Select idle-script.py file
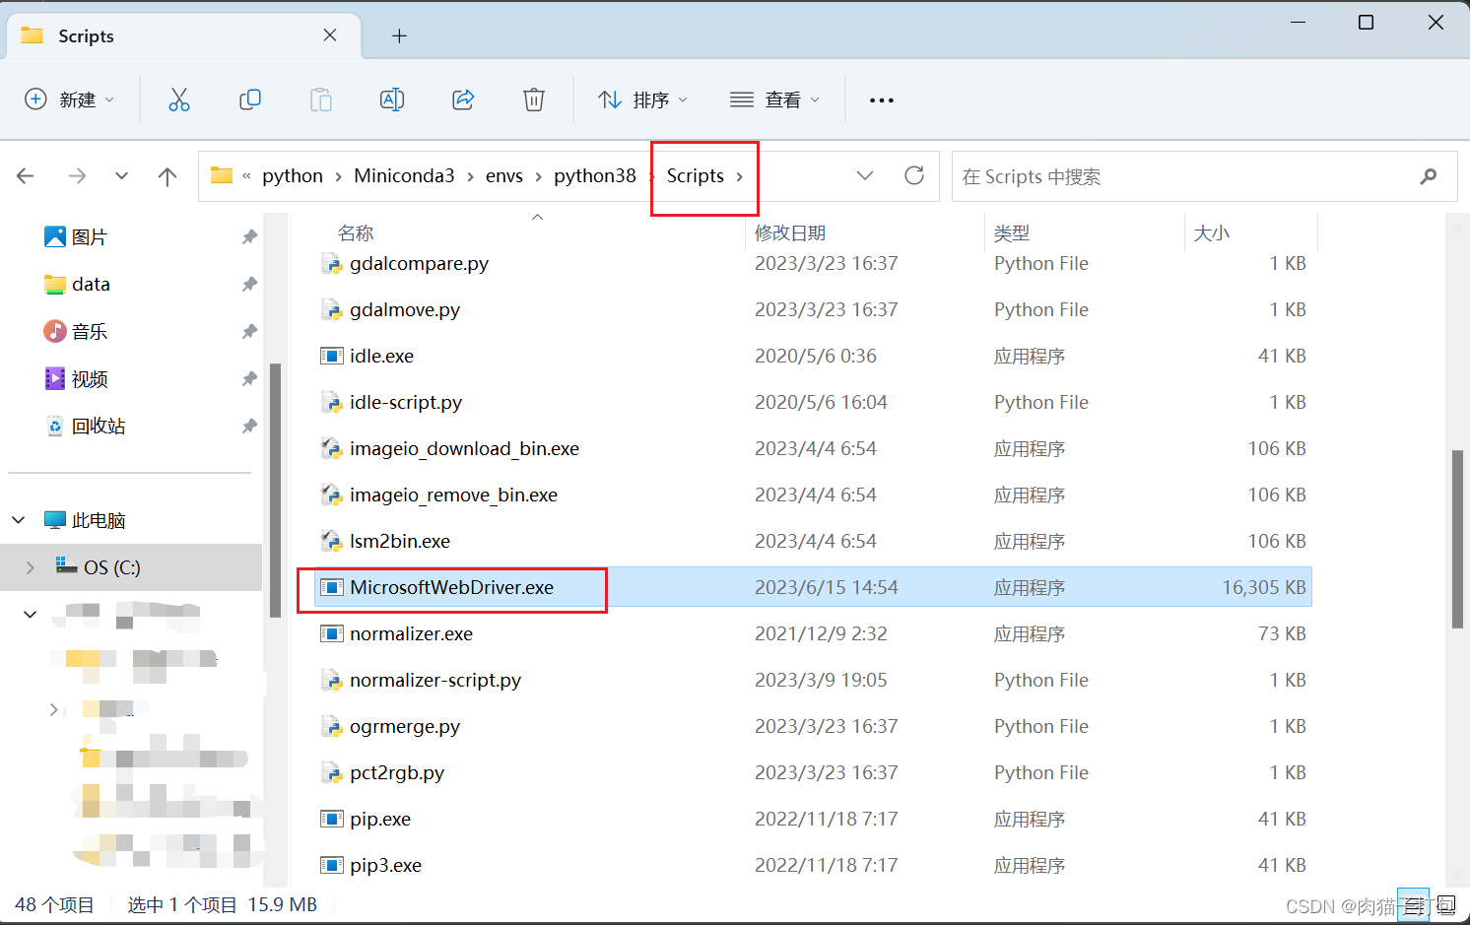Screen dimensions: 1470x925 click(406, 402)
